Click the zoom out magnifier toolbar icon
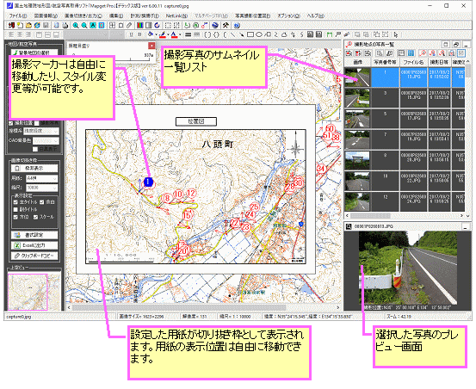The image size is (476, 389). pos(84,26)
